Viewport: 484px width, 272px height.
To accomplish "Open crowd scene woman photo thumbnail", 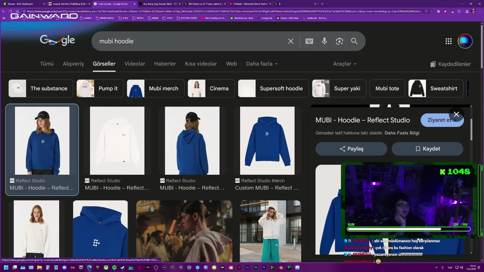I will click(x=184, y=231).
